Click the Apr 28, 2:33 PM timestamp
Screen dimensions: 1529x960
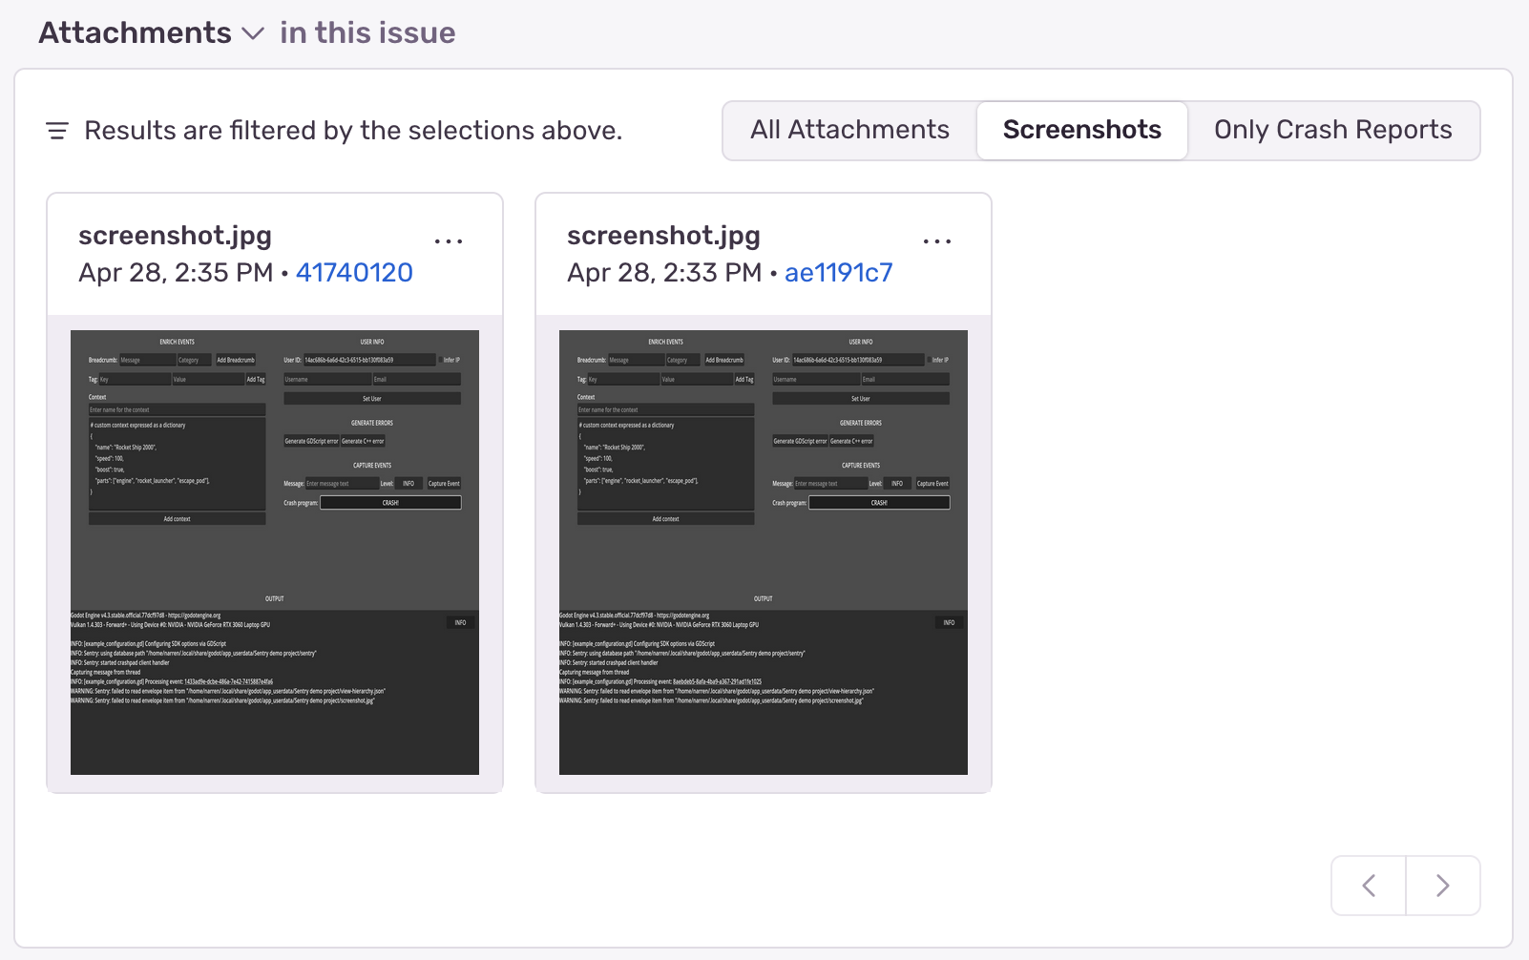click(x=662, y=272)
